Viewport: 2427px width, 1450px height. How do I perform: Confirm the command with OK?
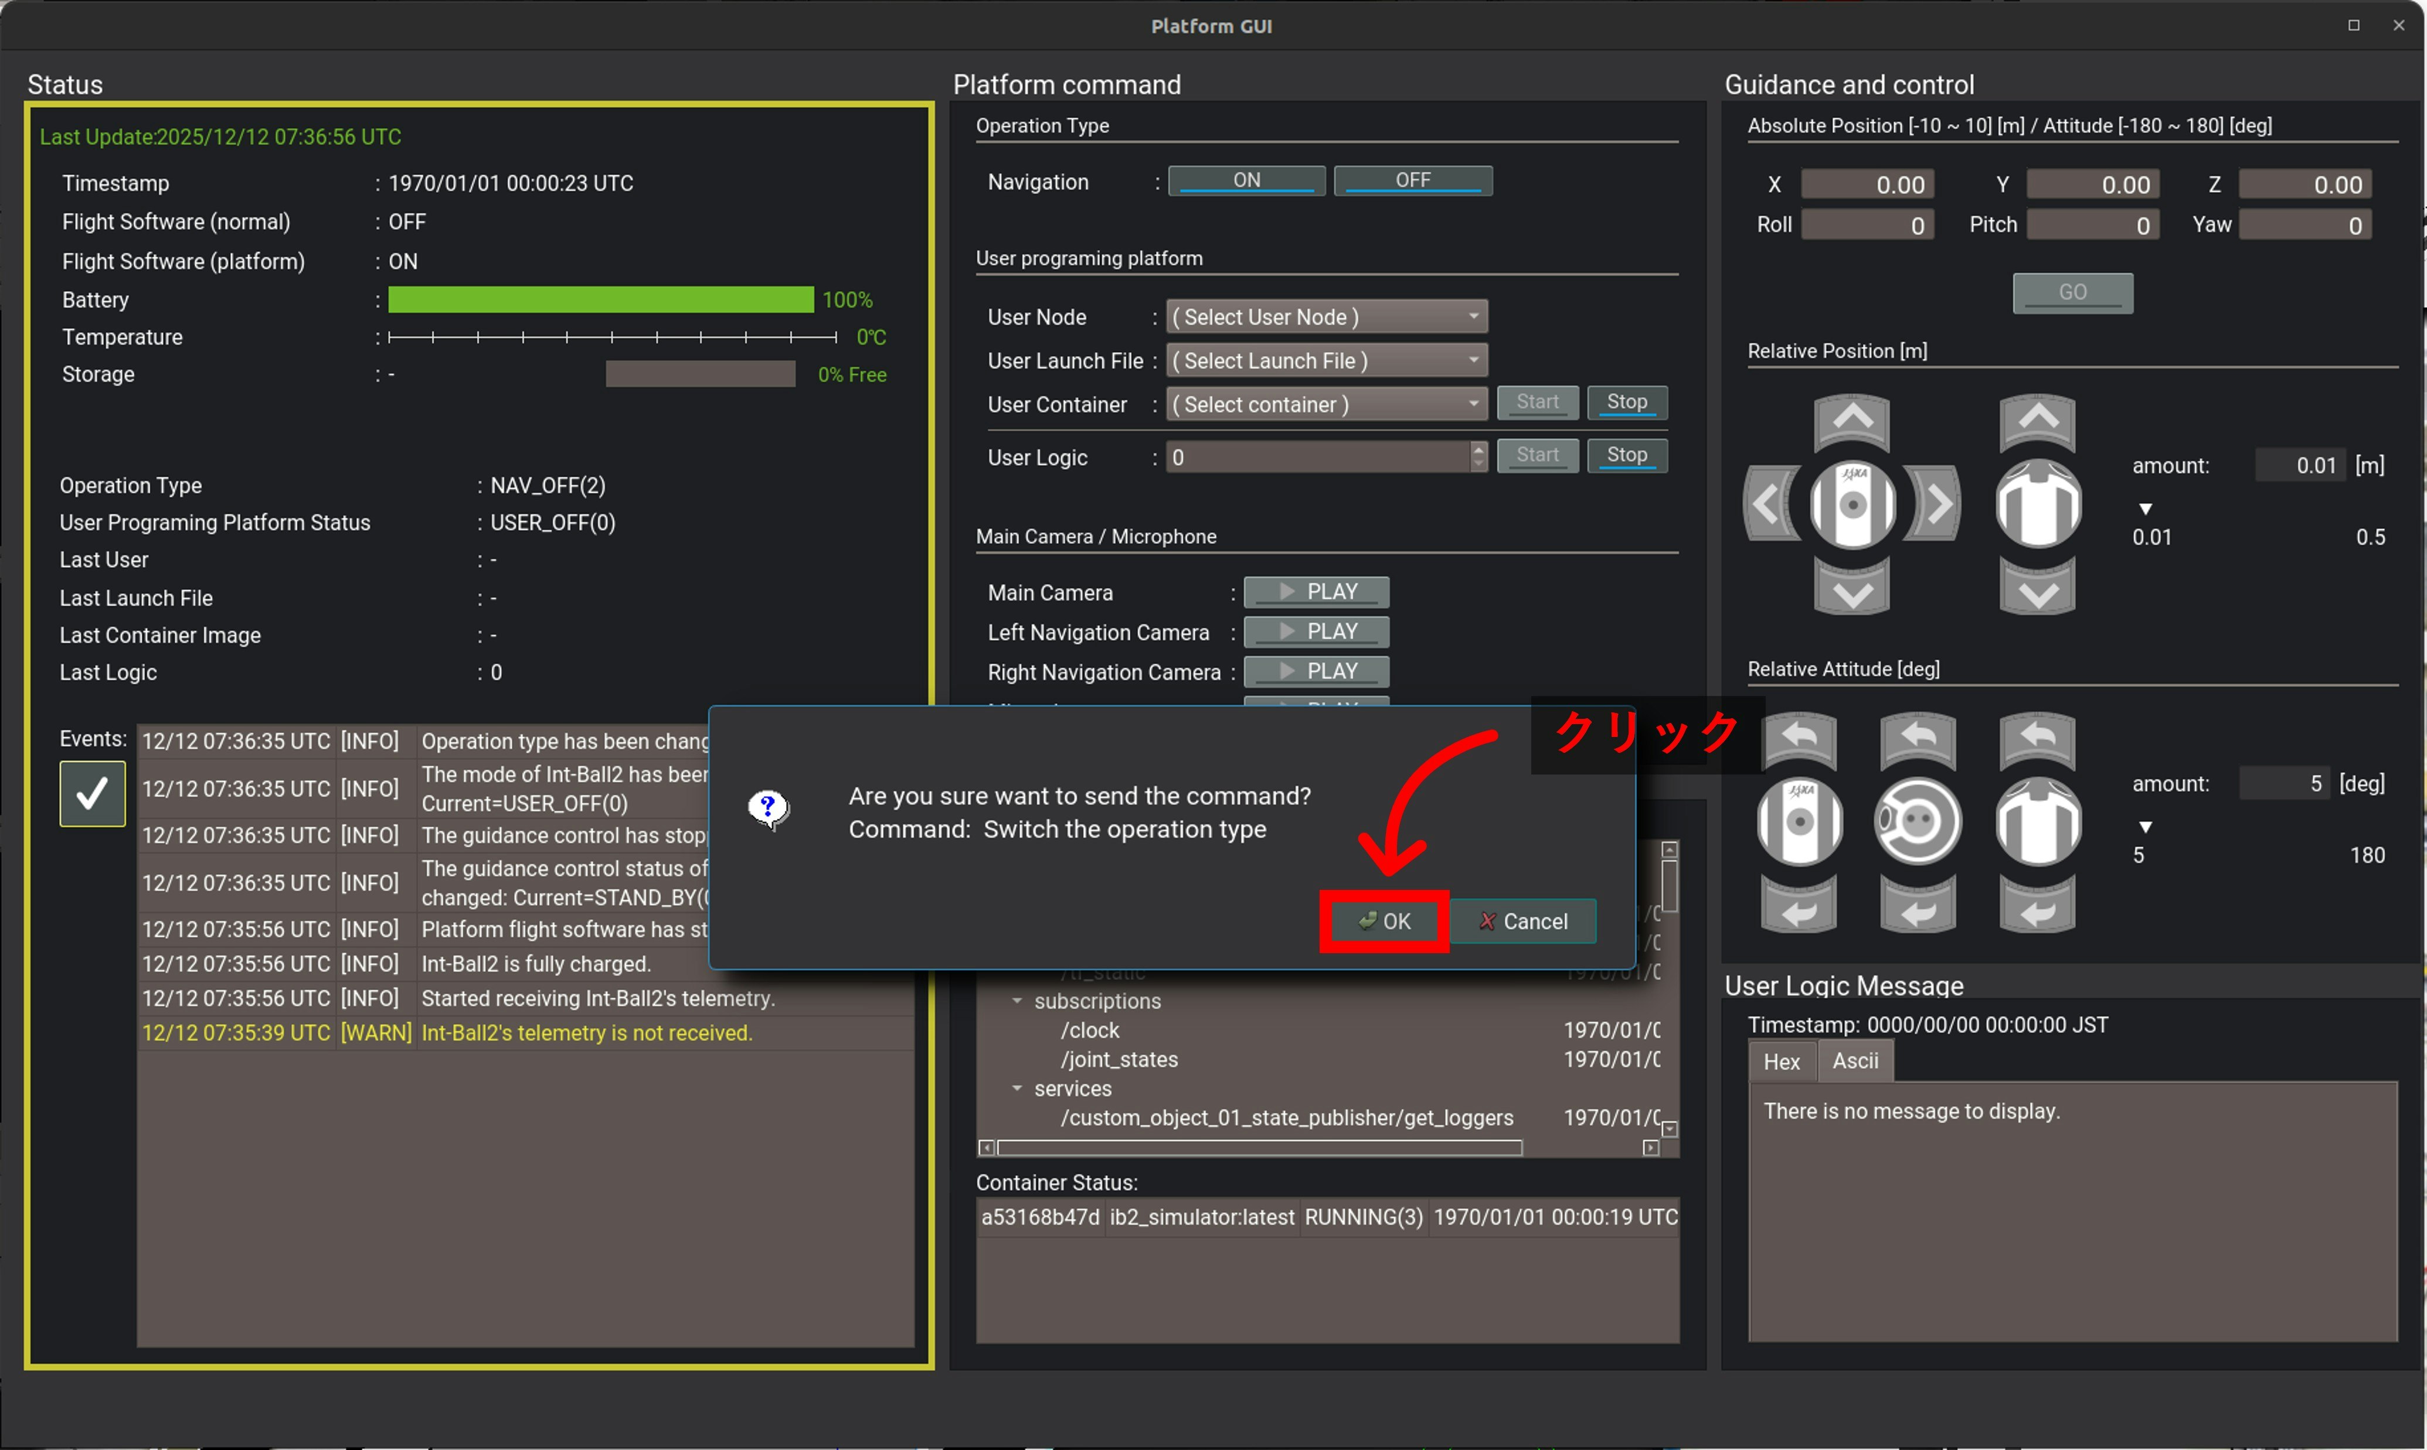pos(1384,922)
